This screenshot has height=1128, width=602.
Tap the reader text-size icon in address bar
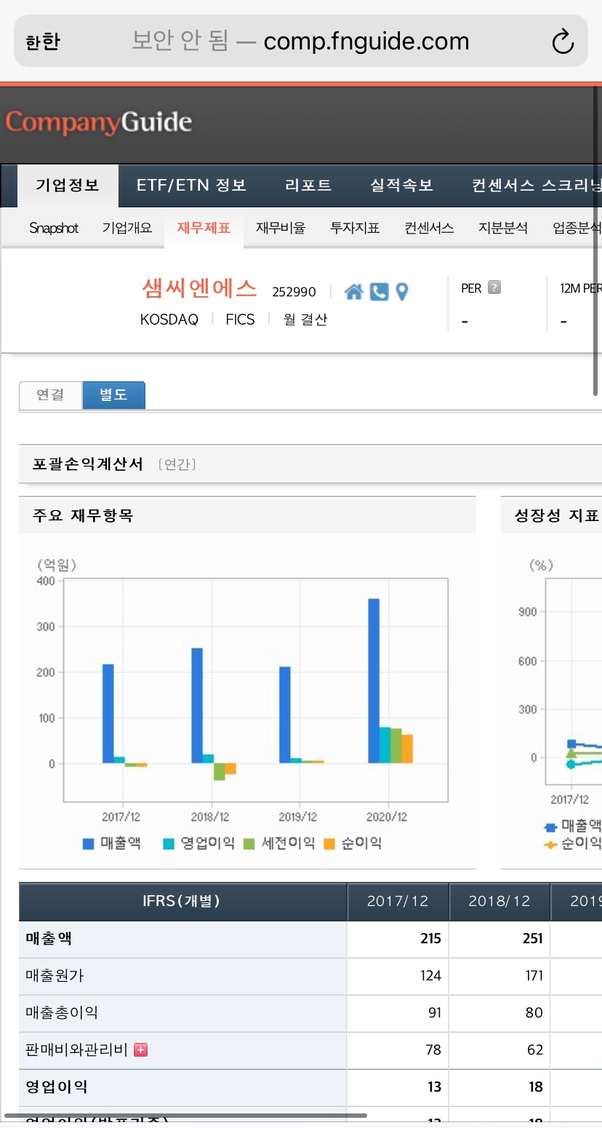coord(42,41)
